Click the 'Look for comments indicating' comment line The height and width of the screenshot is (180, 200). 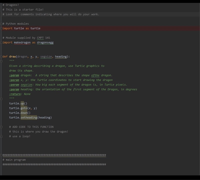tap(51, 14)
